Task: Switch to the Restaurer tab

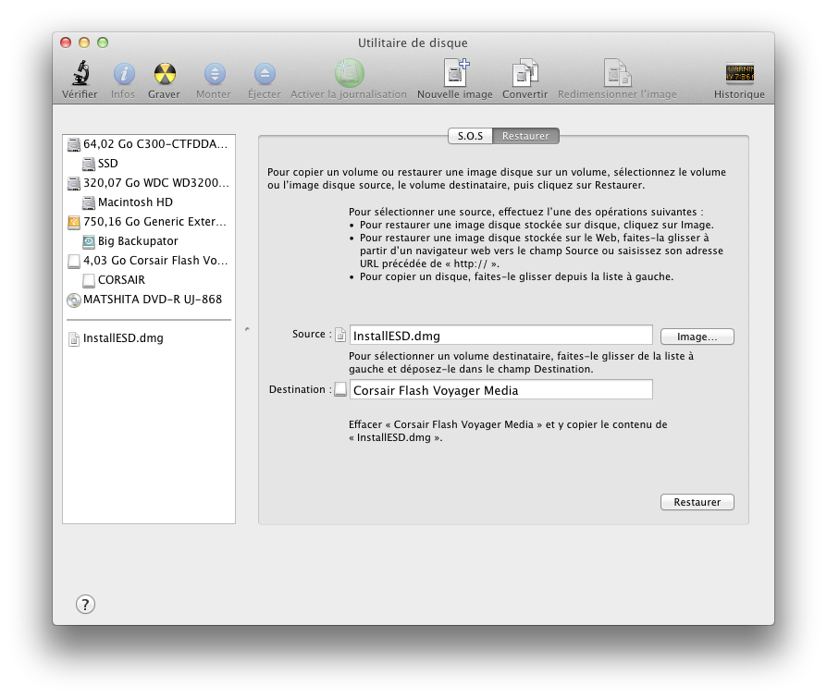Action: pos(525,136)
